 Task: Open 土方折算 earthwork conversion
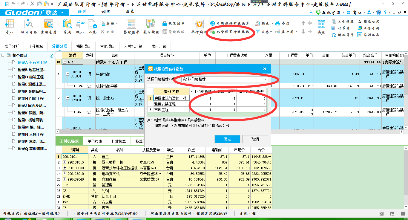tap(343, 22)
